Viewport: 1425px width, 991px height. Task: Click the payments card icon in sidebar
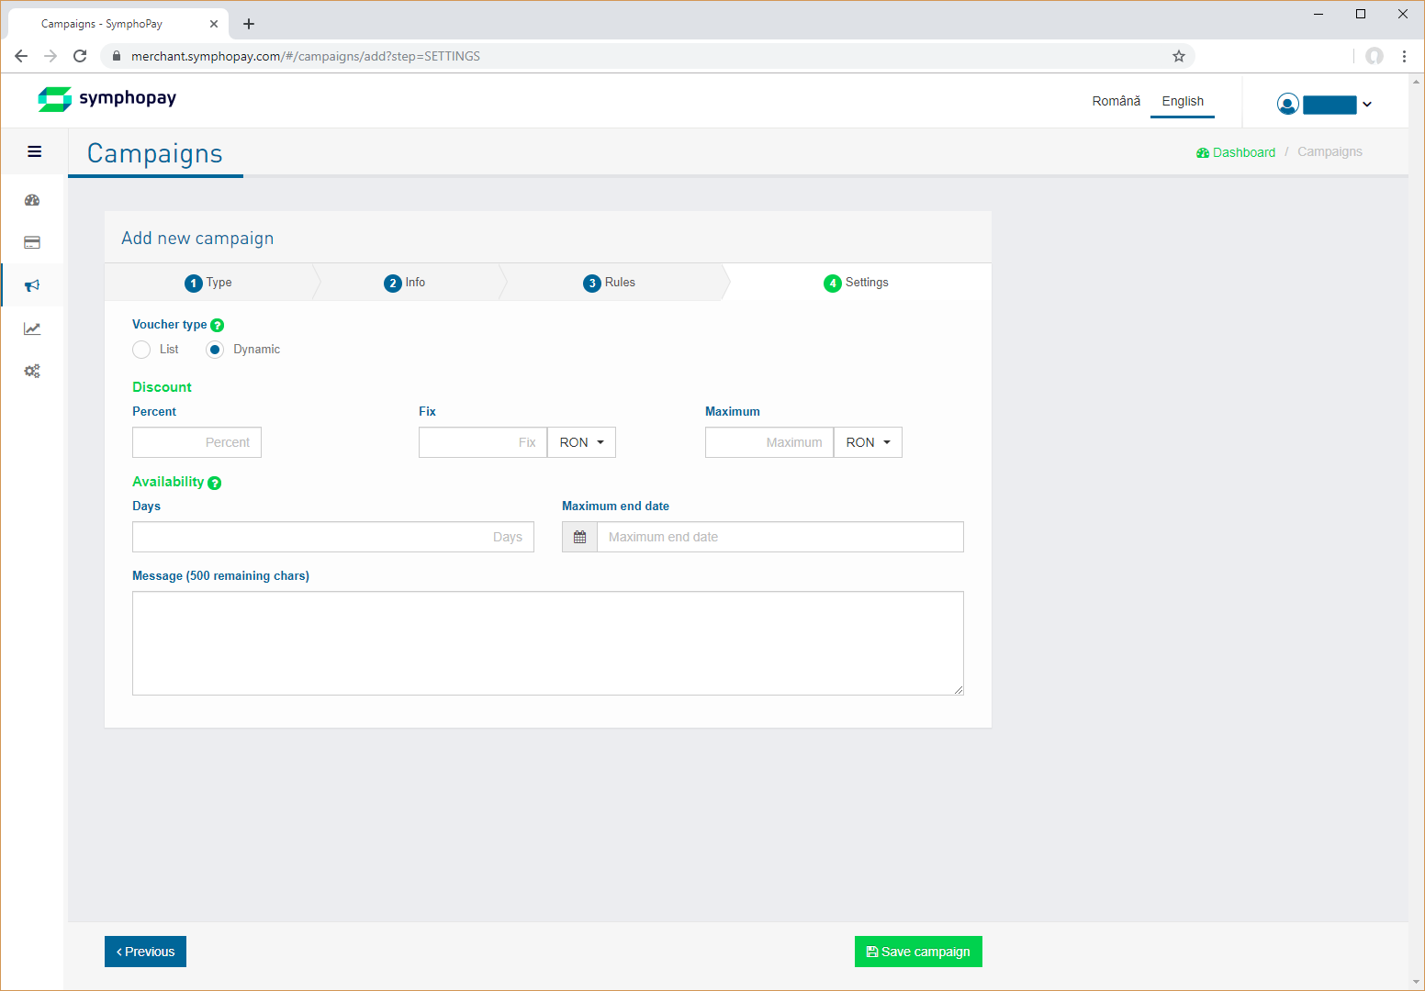(x=32, y=243)
